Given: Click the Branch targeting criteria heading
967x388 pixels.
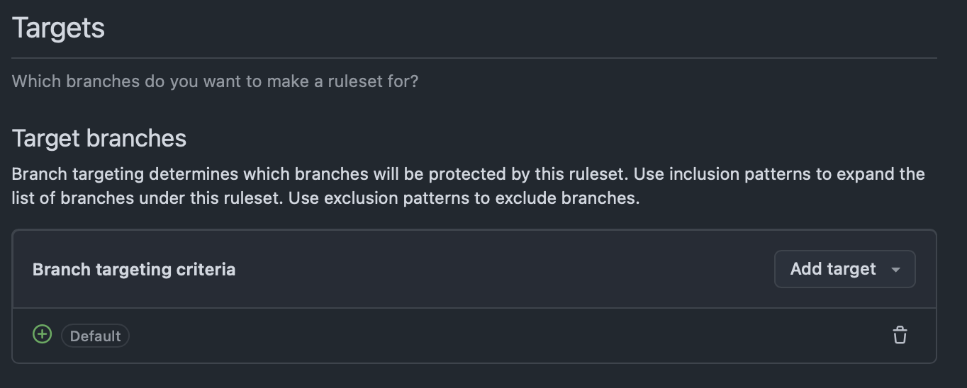Looking at the screenshot, I should pyautogui.click(x=134, y=270).
